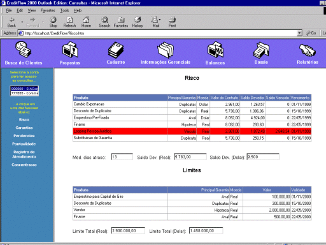
Task: Click the Go button icon
Action: pos(311,33)
